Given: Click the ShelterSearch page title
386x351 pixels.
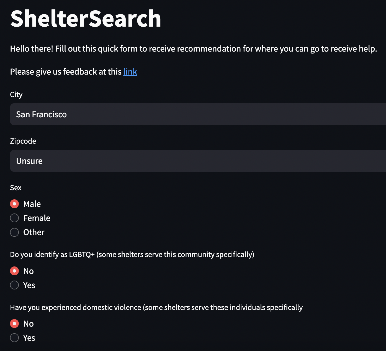Looking at the screenshot, I should tap(86, 18).
